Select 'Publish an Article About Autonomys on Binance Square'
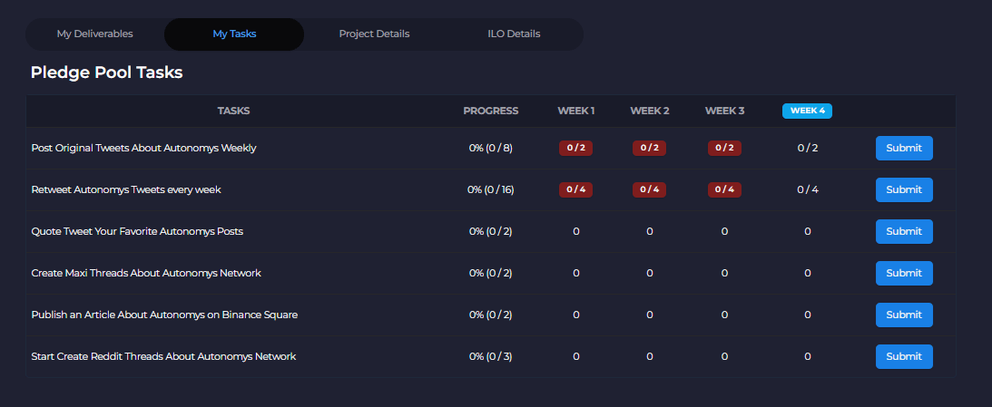 point(164,315)
